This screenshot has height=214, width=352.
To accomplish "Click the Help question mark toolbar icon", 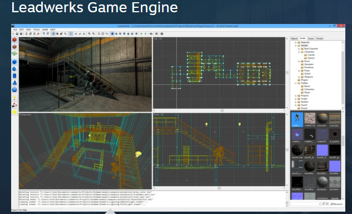I will coord(162,33).
